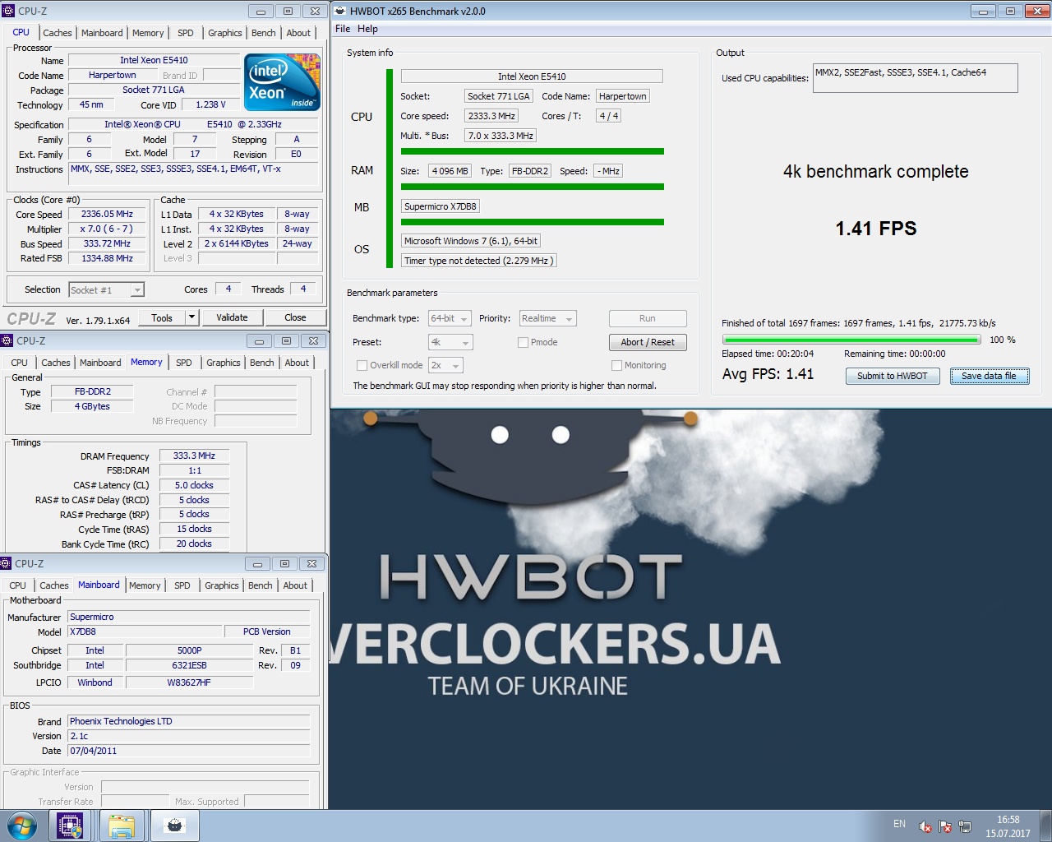The image size is (1052, 842).
Task: Click the Intel Xeon E5410 Name field in CPU-Z
Action: (x=154, y=60)
